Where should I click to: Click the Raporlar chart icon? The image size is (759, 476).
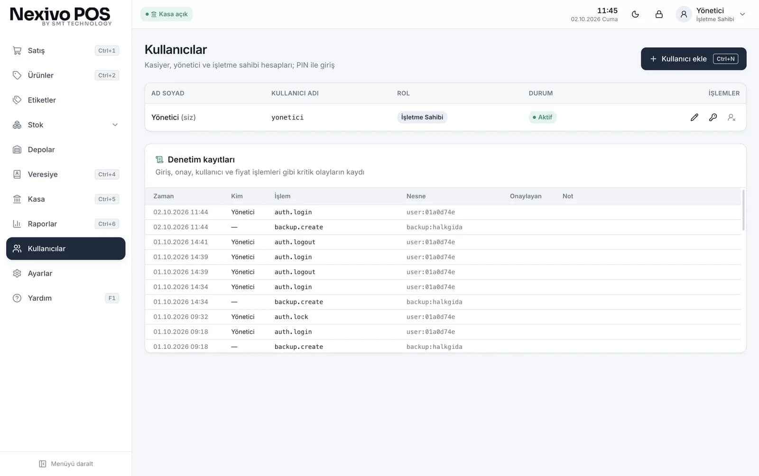17,224
